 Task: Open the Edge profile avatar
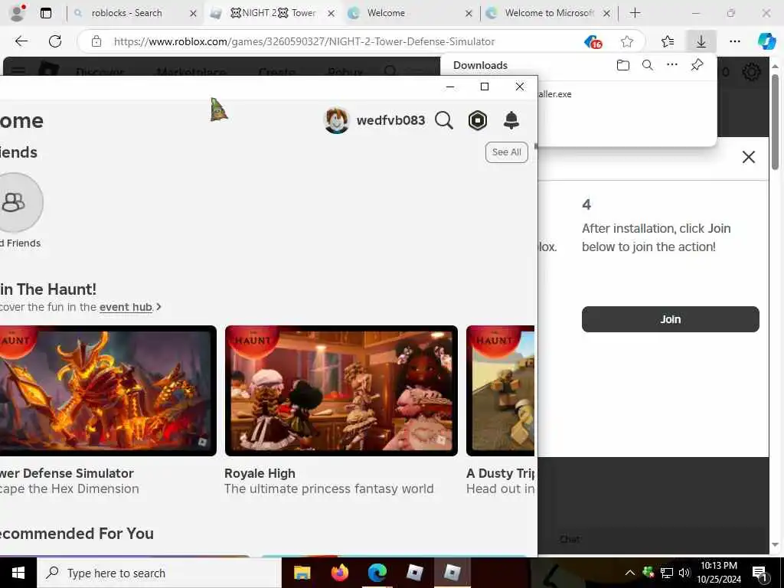[x=17, y=13]
